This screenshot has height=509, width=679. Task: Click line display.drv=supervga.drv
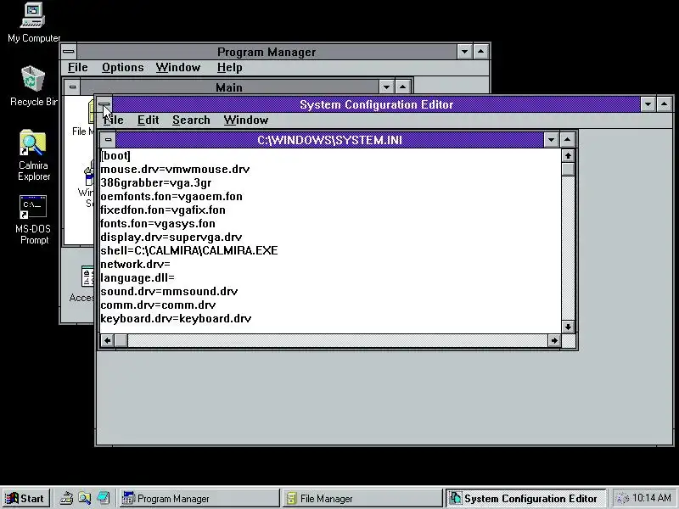[171, 238]
